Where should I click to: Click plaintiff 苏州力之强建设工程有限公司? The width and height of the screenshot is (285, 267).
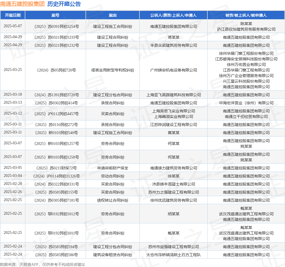pyautogui.click(x=174, y=192)
